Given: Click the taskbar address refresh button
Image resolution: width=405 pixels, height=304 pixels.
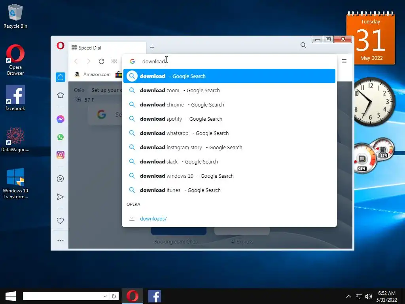Looking at the screenshot, I should [x=114, y=296].
